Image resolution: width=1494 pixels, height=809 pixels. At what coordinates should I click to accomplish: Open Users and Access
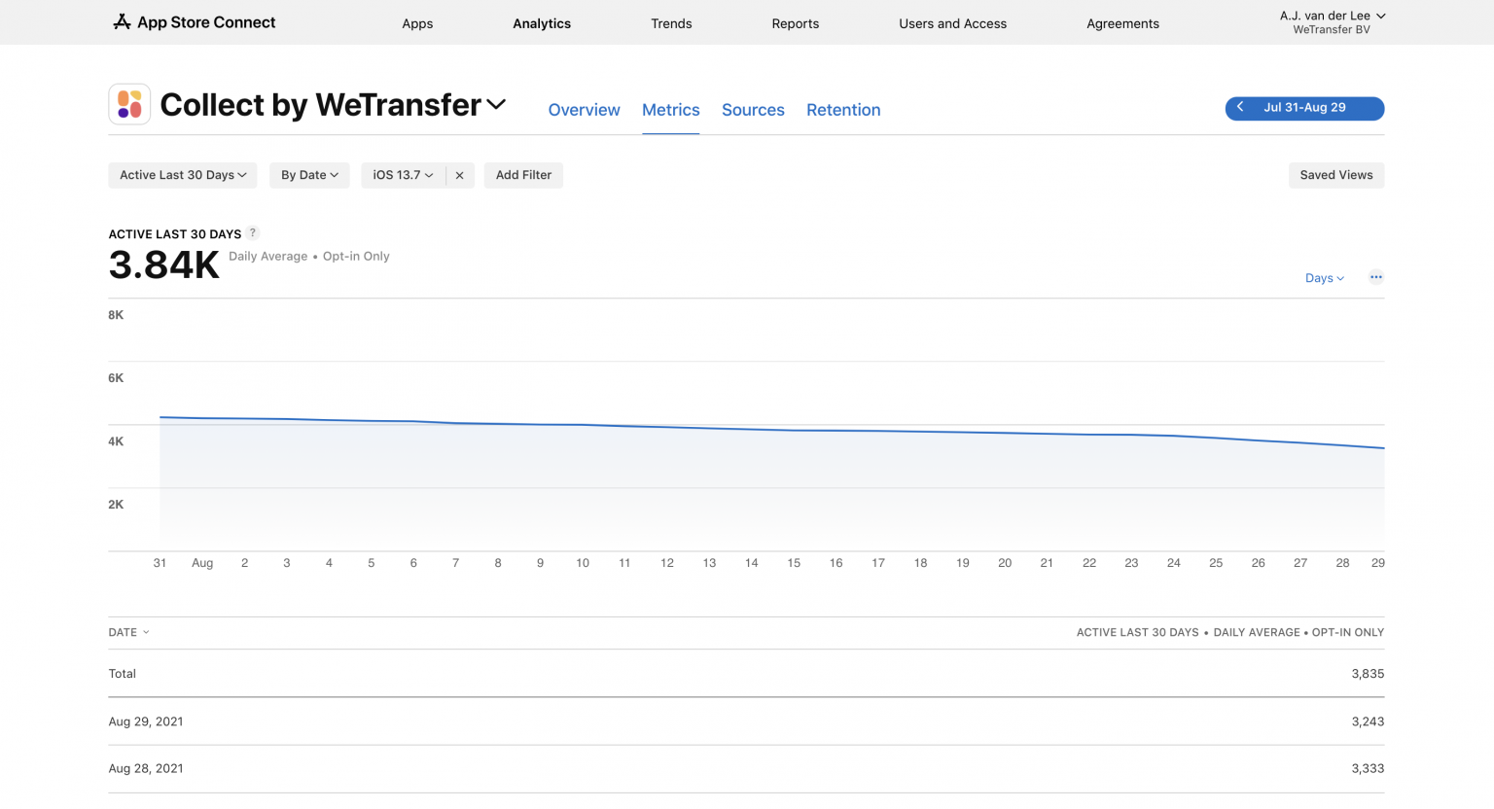click(x=952, y=23)
